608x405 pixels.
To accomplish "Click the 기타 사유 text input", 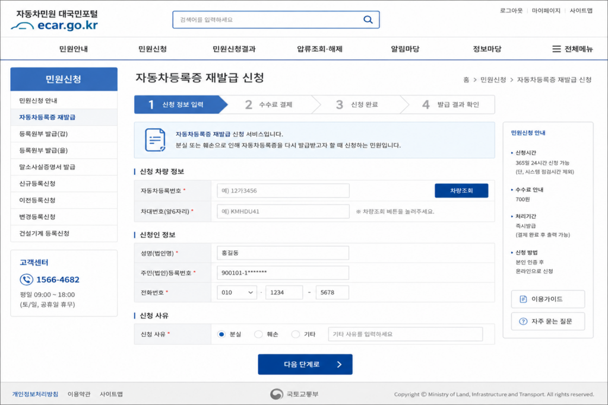I will click(x=405, y=334).
